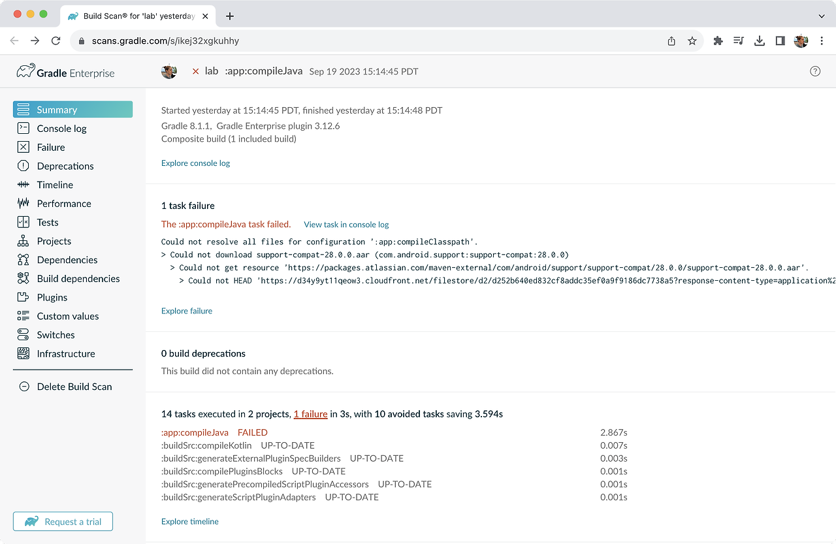The width and height of the screenshot is (836, 544).
Task: Click the Request a trial button
Action: (x=63, y=521)
